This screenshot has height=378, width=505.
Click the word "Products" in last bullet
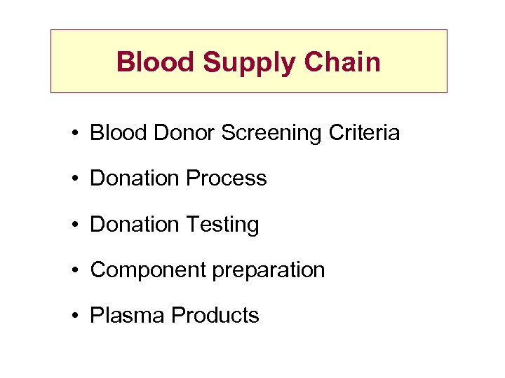click(x=215, y=315)
